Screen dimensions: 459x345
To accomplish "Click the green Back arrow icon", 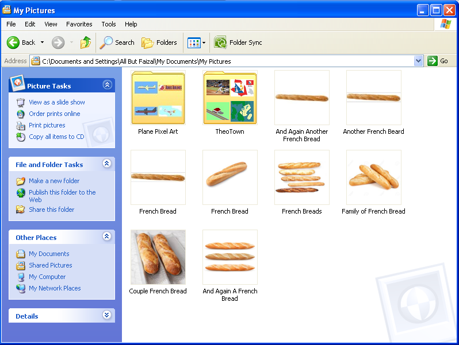I will click(13, 42).
